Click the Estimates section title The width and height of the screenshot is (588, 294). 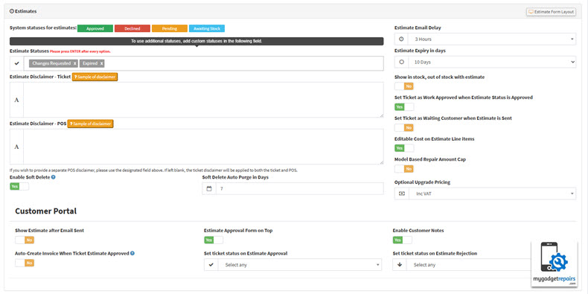[x=26, y=11]
